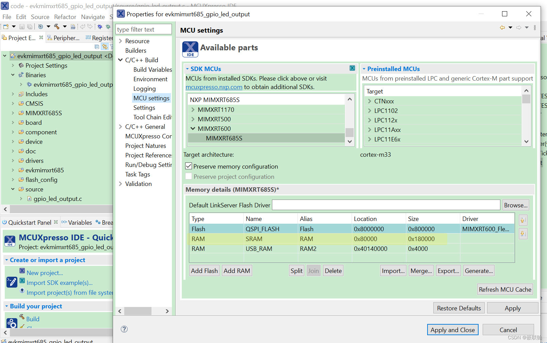Click the Add Flash button

[204, 271]
